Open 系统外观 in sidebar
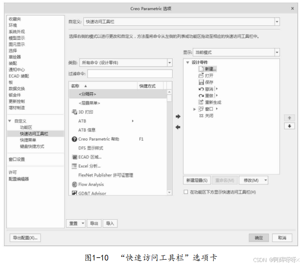The width and height of the screenshot is (303, 266). click(x=17, y=32)
